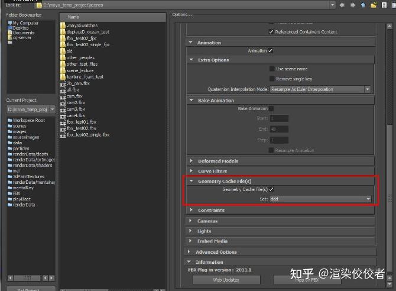Select particles project folder
Viewport: 396px width, 291px height.
18,148
